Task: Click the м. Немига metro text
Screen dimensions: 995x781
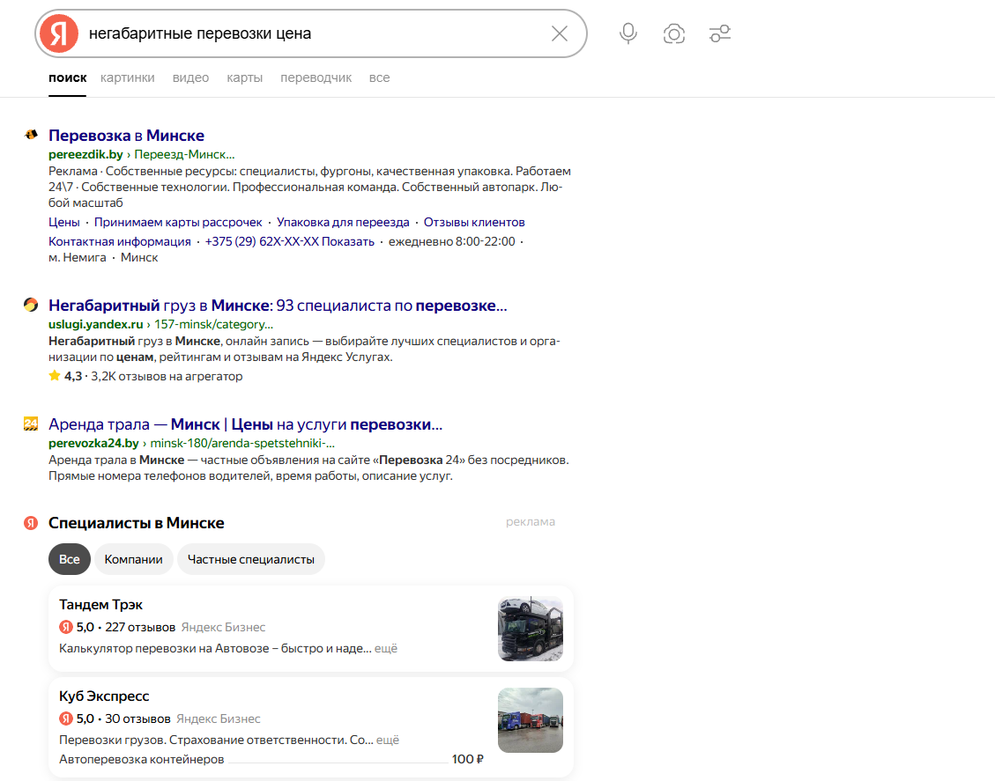Action: (78, 257)
